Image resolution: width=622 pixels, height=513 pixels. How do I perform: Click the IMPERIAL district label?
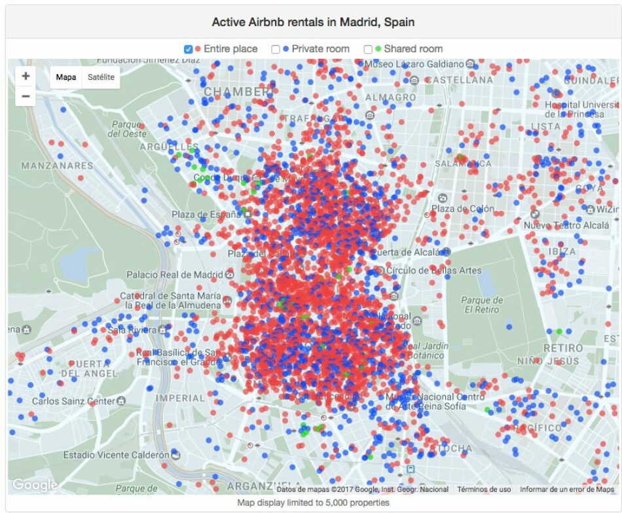tap(181, 398)
